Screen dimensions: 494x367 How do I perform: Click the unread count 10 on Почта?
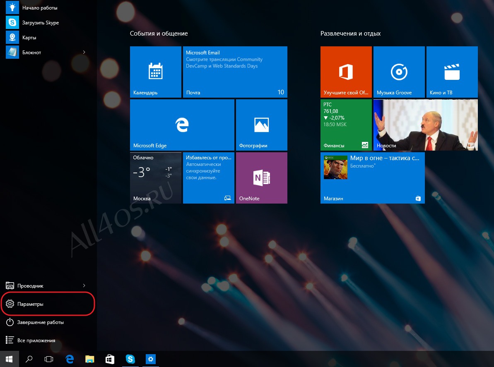tap(281, 92)
